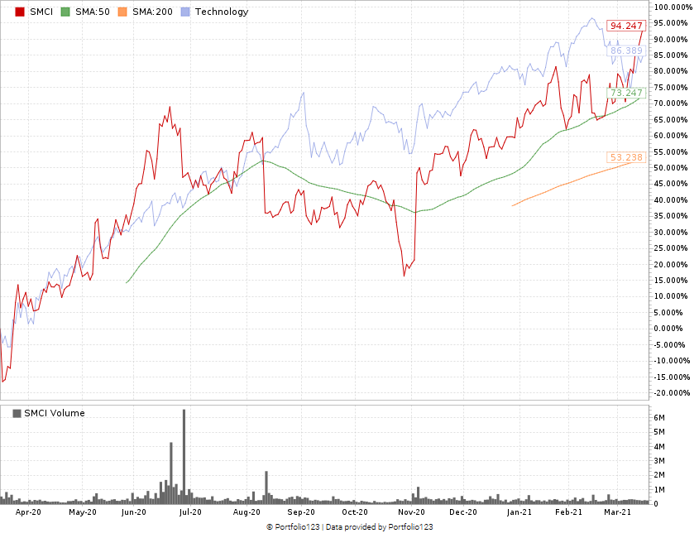Click the blue Technology legend swatch
Viewport: 699px width, 538px height.
pyautogui.click(x=185, y=12)
